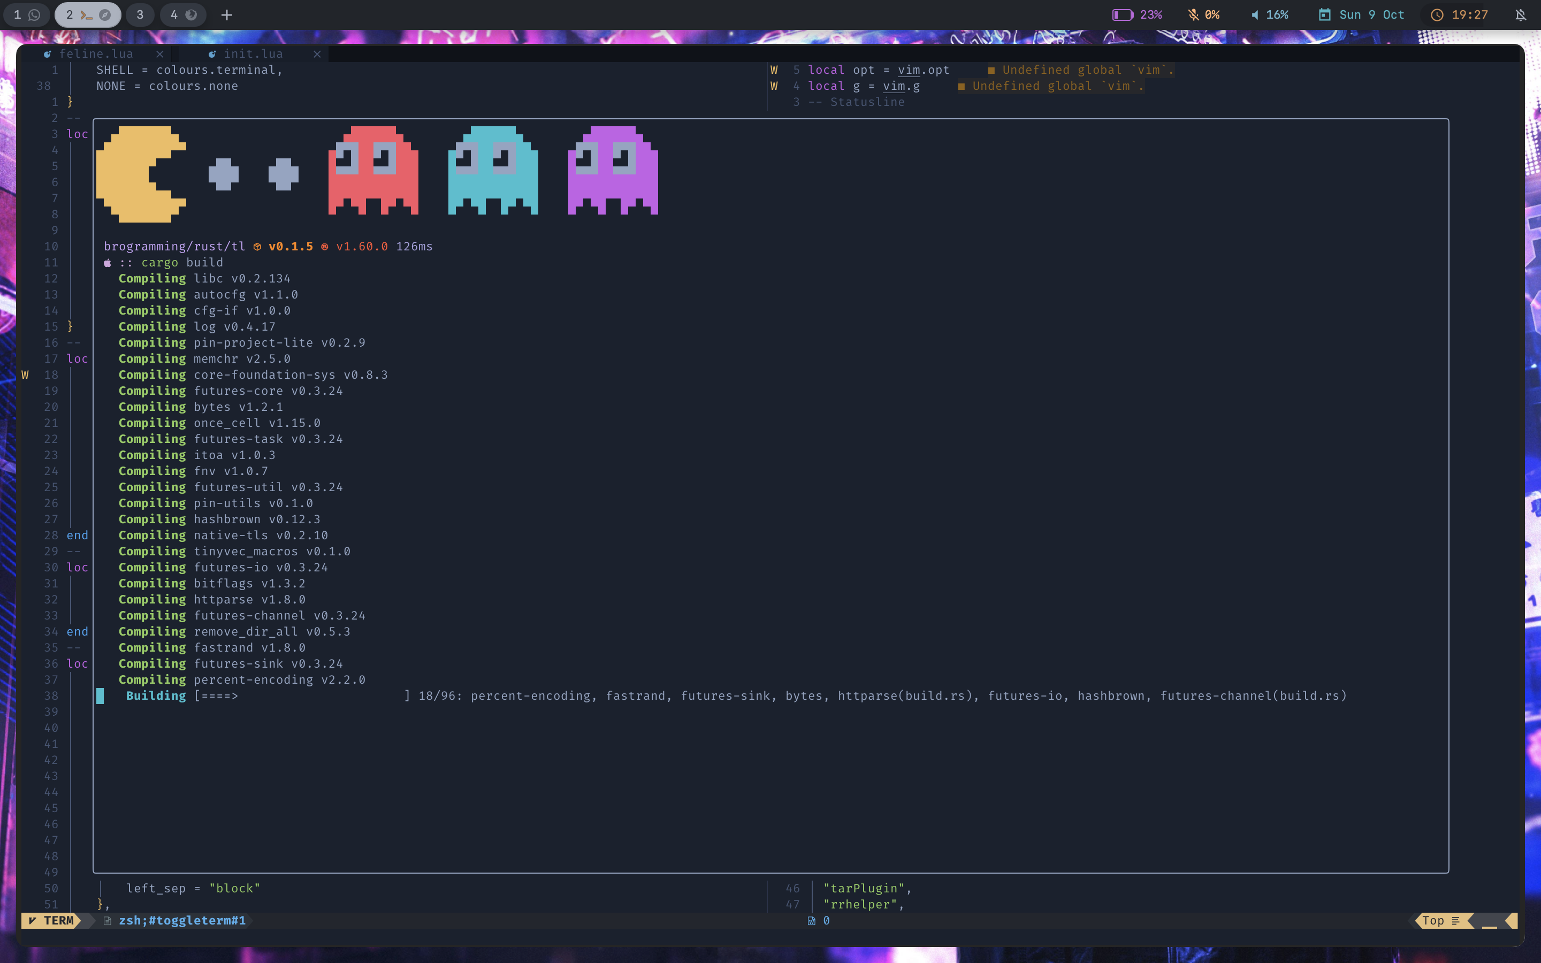Select workspace 3
1541x963 pixels.
[140, 14]
